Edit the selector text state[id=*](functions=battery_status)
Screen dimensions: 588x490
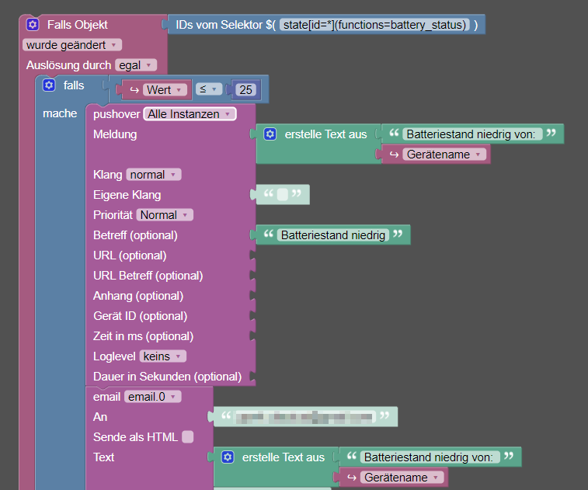[374, 25]
